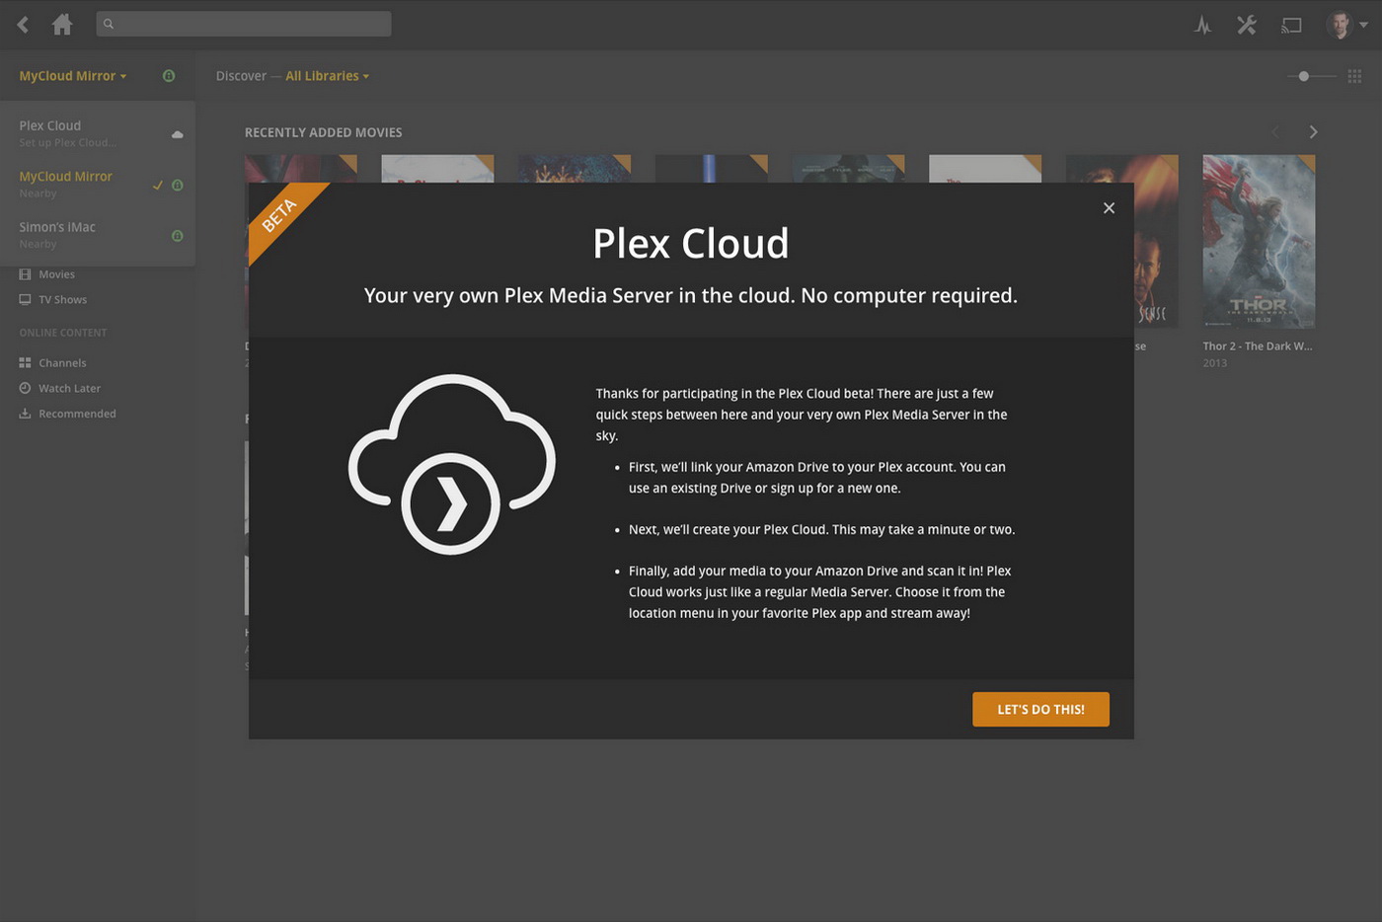Show next recently added movies
This screenshot has width=1382, height=922.
(x=1313, y=132)
